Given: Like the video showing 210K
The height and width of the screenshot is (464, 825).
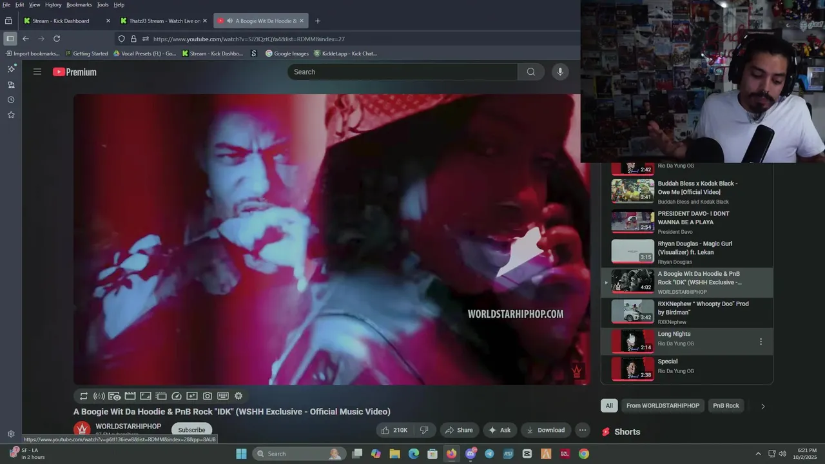Looking at the screenshot, I should (x=394, y=430).
